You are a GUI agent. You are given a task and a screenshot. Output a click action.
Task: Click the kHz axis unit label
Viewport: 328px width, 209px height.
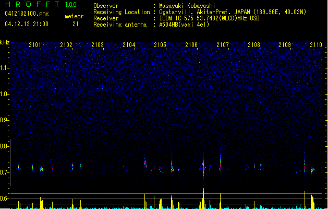coord(5,42)
